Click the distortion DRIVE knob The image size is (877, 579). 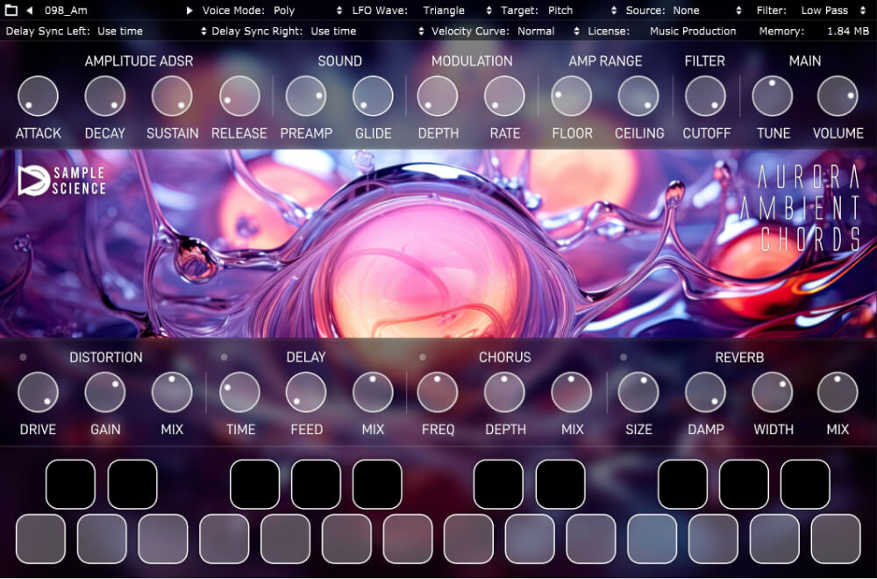pyautogui.click(x=38, y=392)
